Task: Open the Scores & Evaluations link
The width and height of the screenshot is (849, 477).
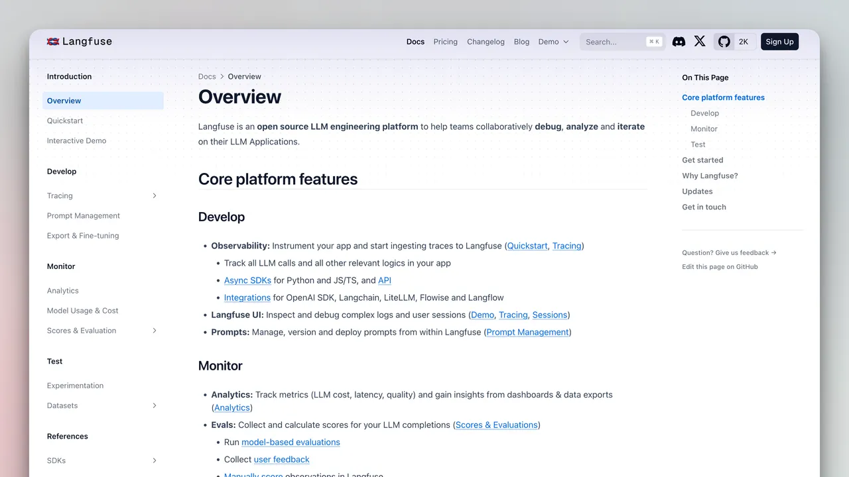Action: click(497, 425)
